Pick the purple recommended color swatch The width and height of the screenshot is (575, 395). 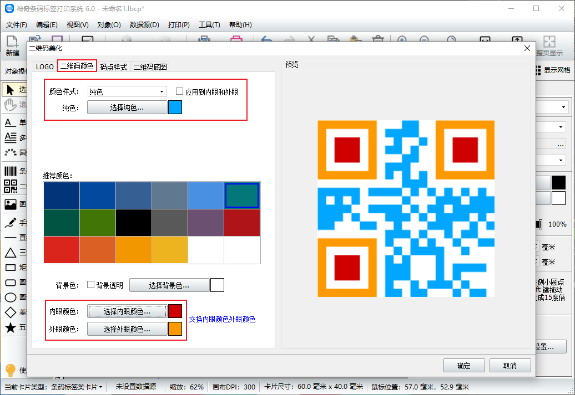point(206,223)
